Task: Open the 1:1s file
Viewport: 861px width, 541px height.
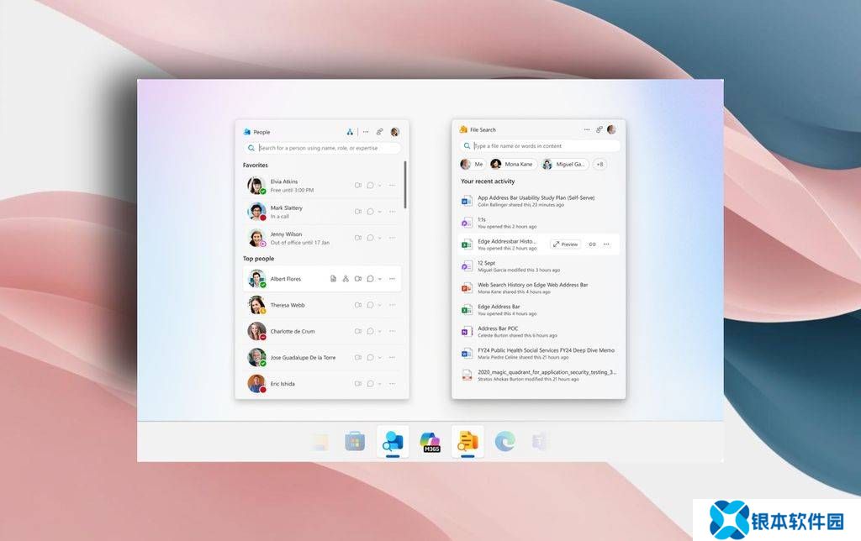Action: tap(539, 223)
